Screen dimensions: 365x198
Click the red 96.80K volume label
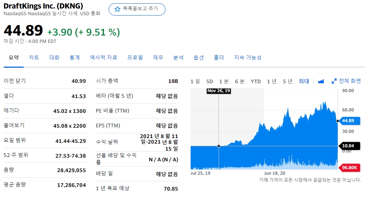click(x=349, y=167)
